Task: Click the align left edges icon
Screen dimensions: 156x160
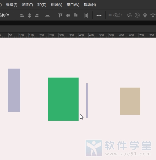Action: (x=22, y=15)
